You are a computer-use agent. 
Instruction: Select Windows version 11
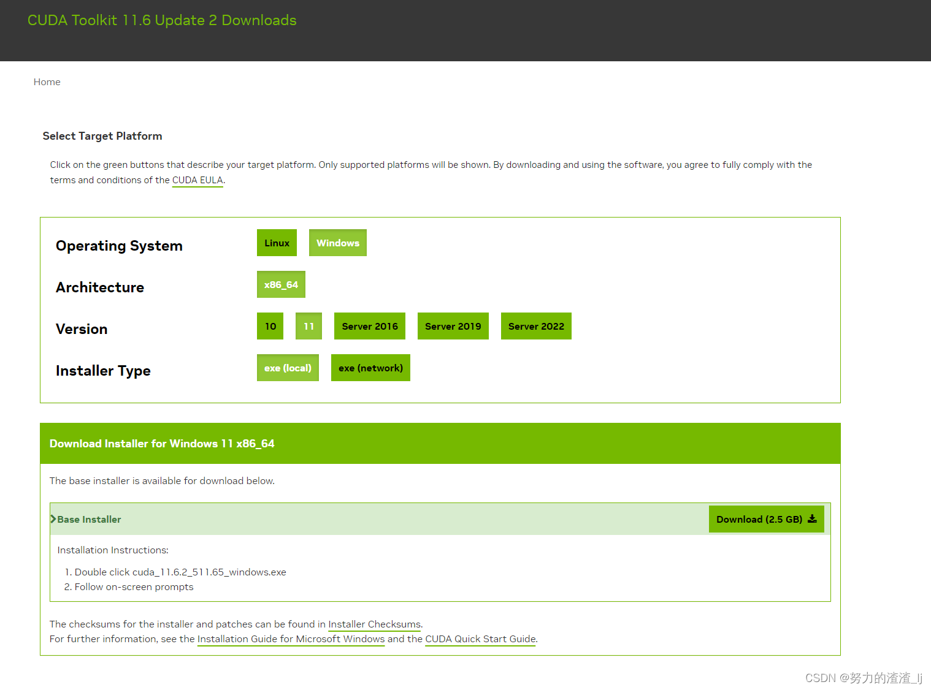click(308, 326)
